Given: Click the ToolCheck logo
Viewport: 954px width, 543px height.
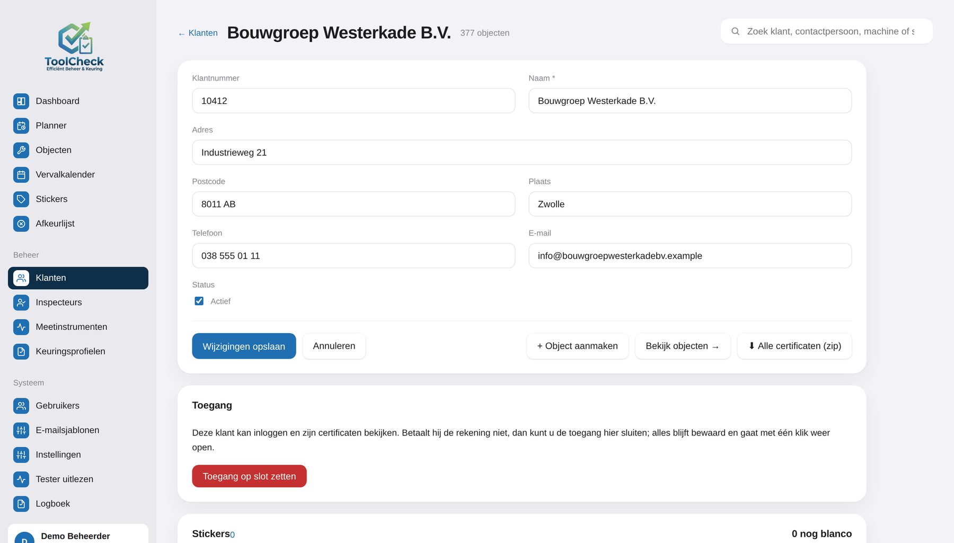Looking at the screenshot, I should 74,47.
